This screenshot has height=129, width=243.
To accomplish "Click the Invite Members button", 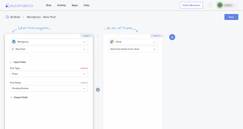I will tap(191, 5).
